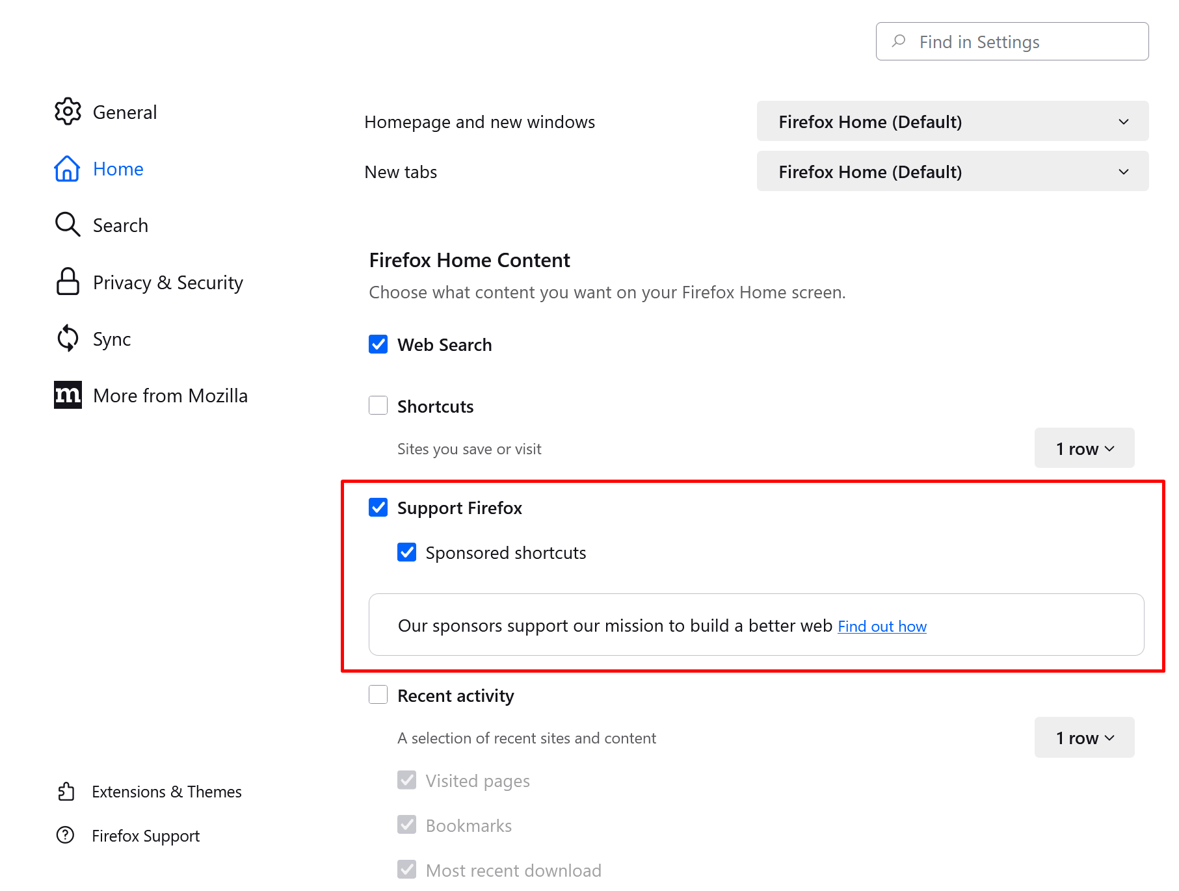Screen dimensions: 1179x891
Task: Click the magnifier icon in Find in Settings
Action: (x=899, y=42)
